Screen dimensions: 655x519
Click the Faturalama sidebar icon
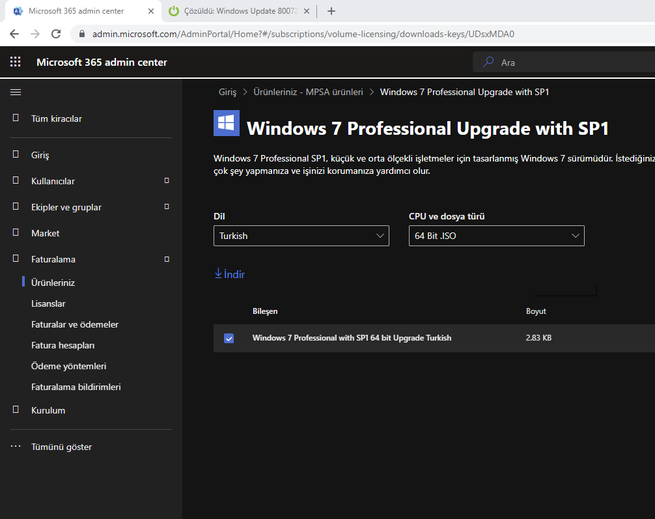point(16,259)
